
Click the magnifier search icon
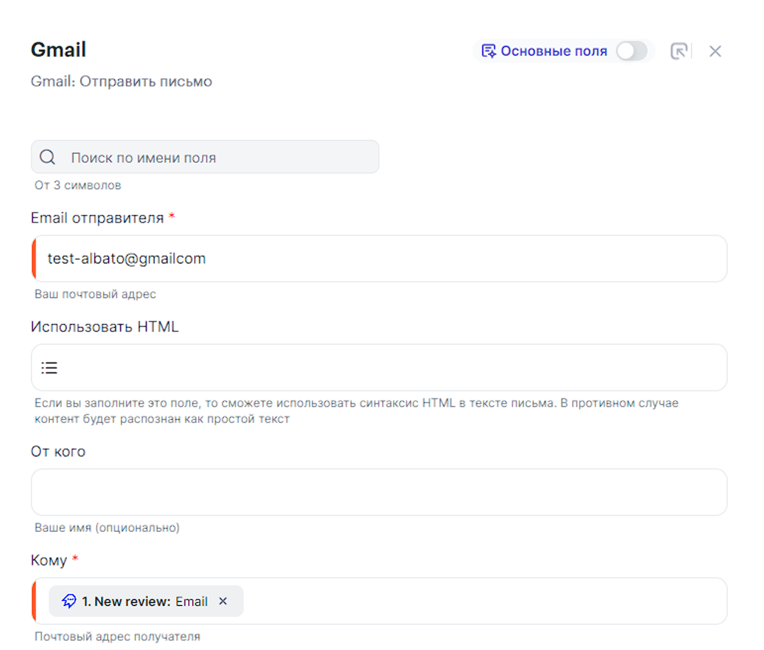tap(47, 157)
